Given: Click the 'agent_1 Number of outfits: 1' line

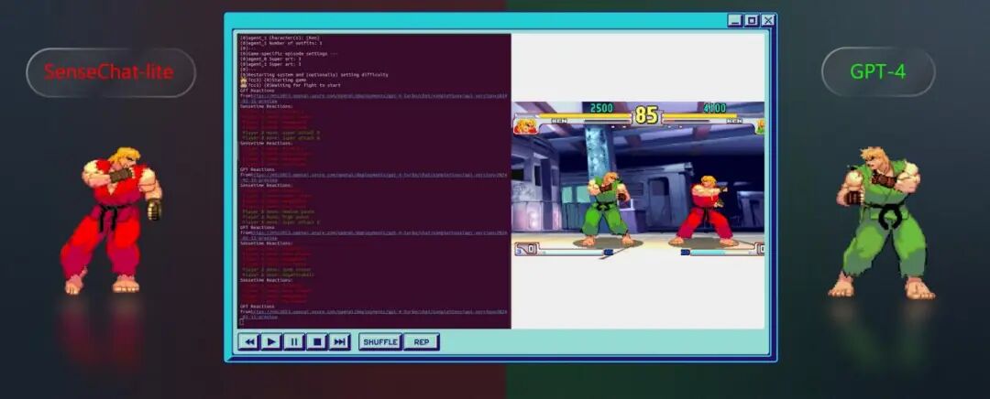Looking at the screenshot, I should [x=281, y=43].
